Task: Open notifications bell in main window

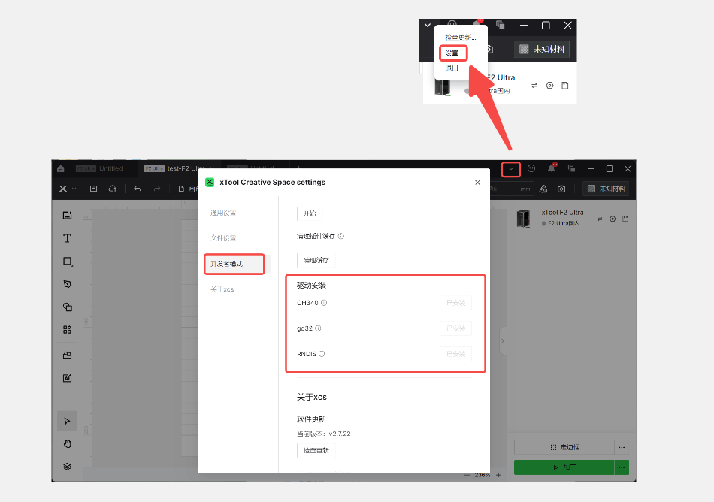Action: [x=552, y=168]
